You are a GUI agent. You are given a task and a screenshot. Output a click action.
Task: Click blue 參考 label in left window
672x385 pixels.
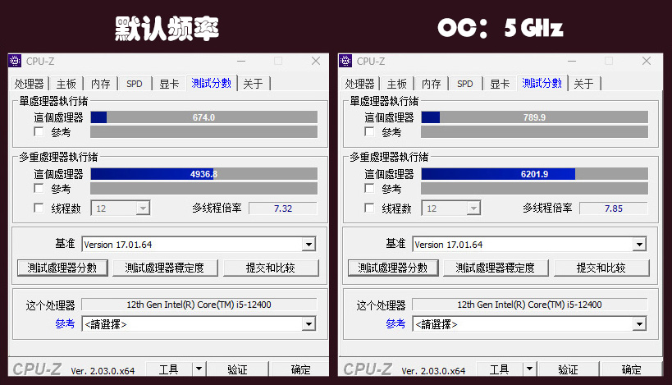click(x=65, y=323)
